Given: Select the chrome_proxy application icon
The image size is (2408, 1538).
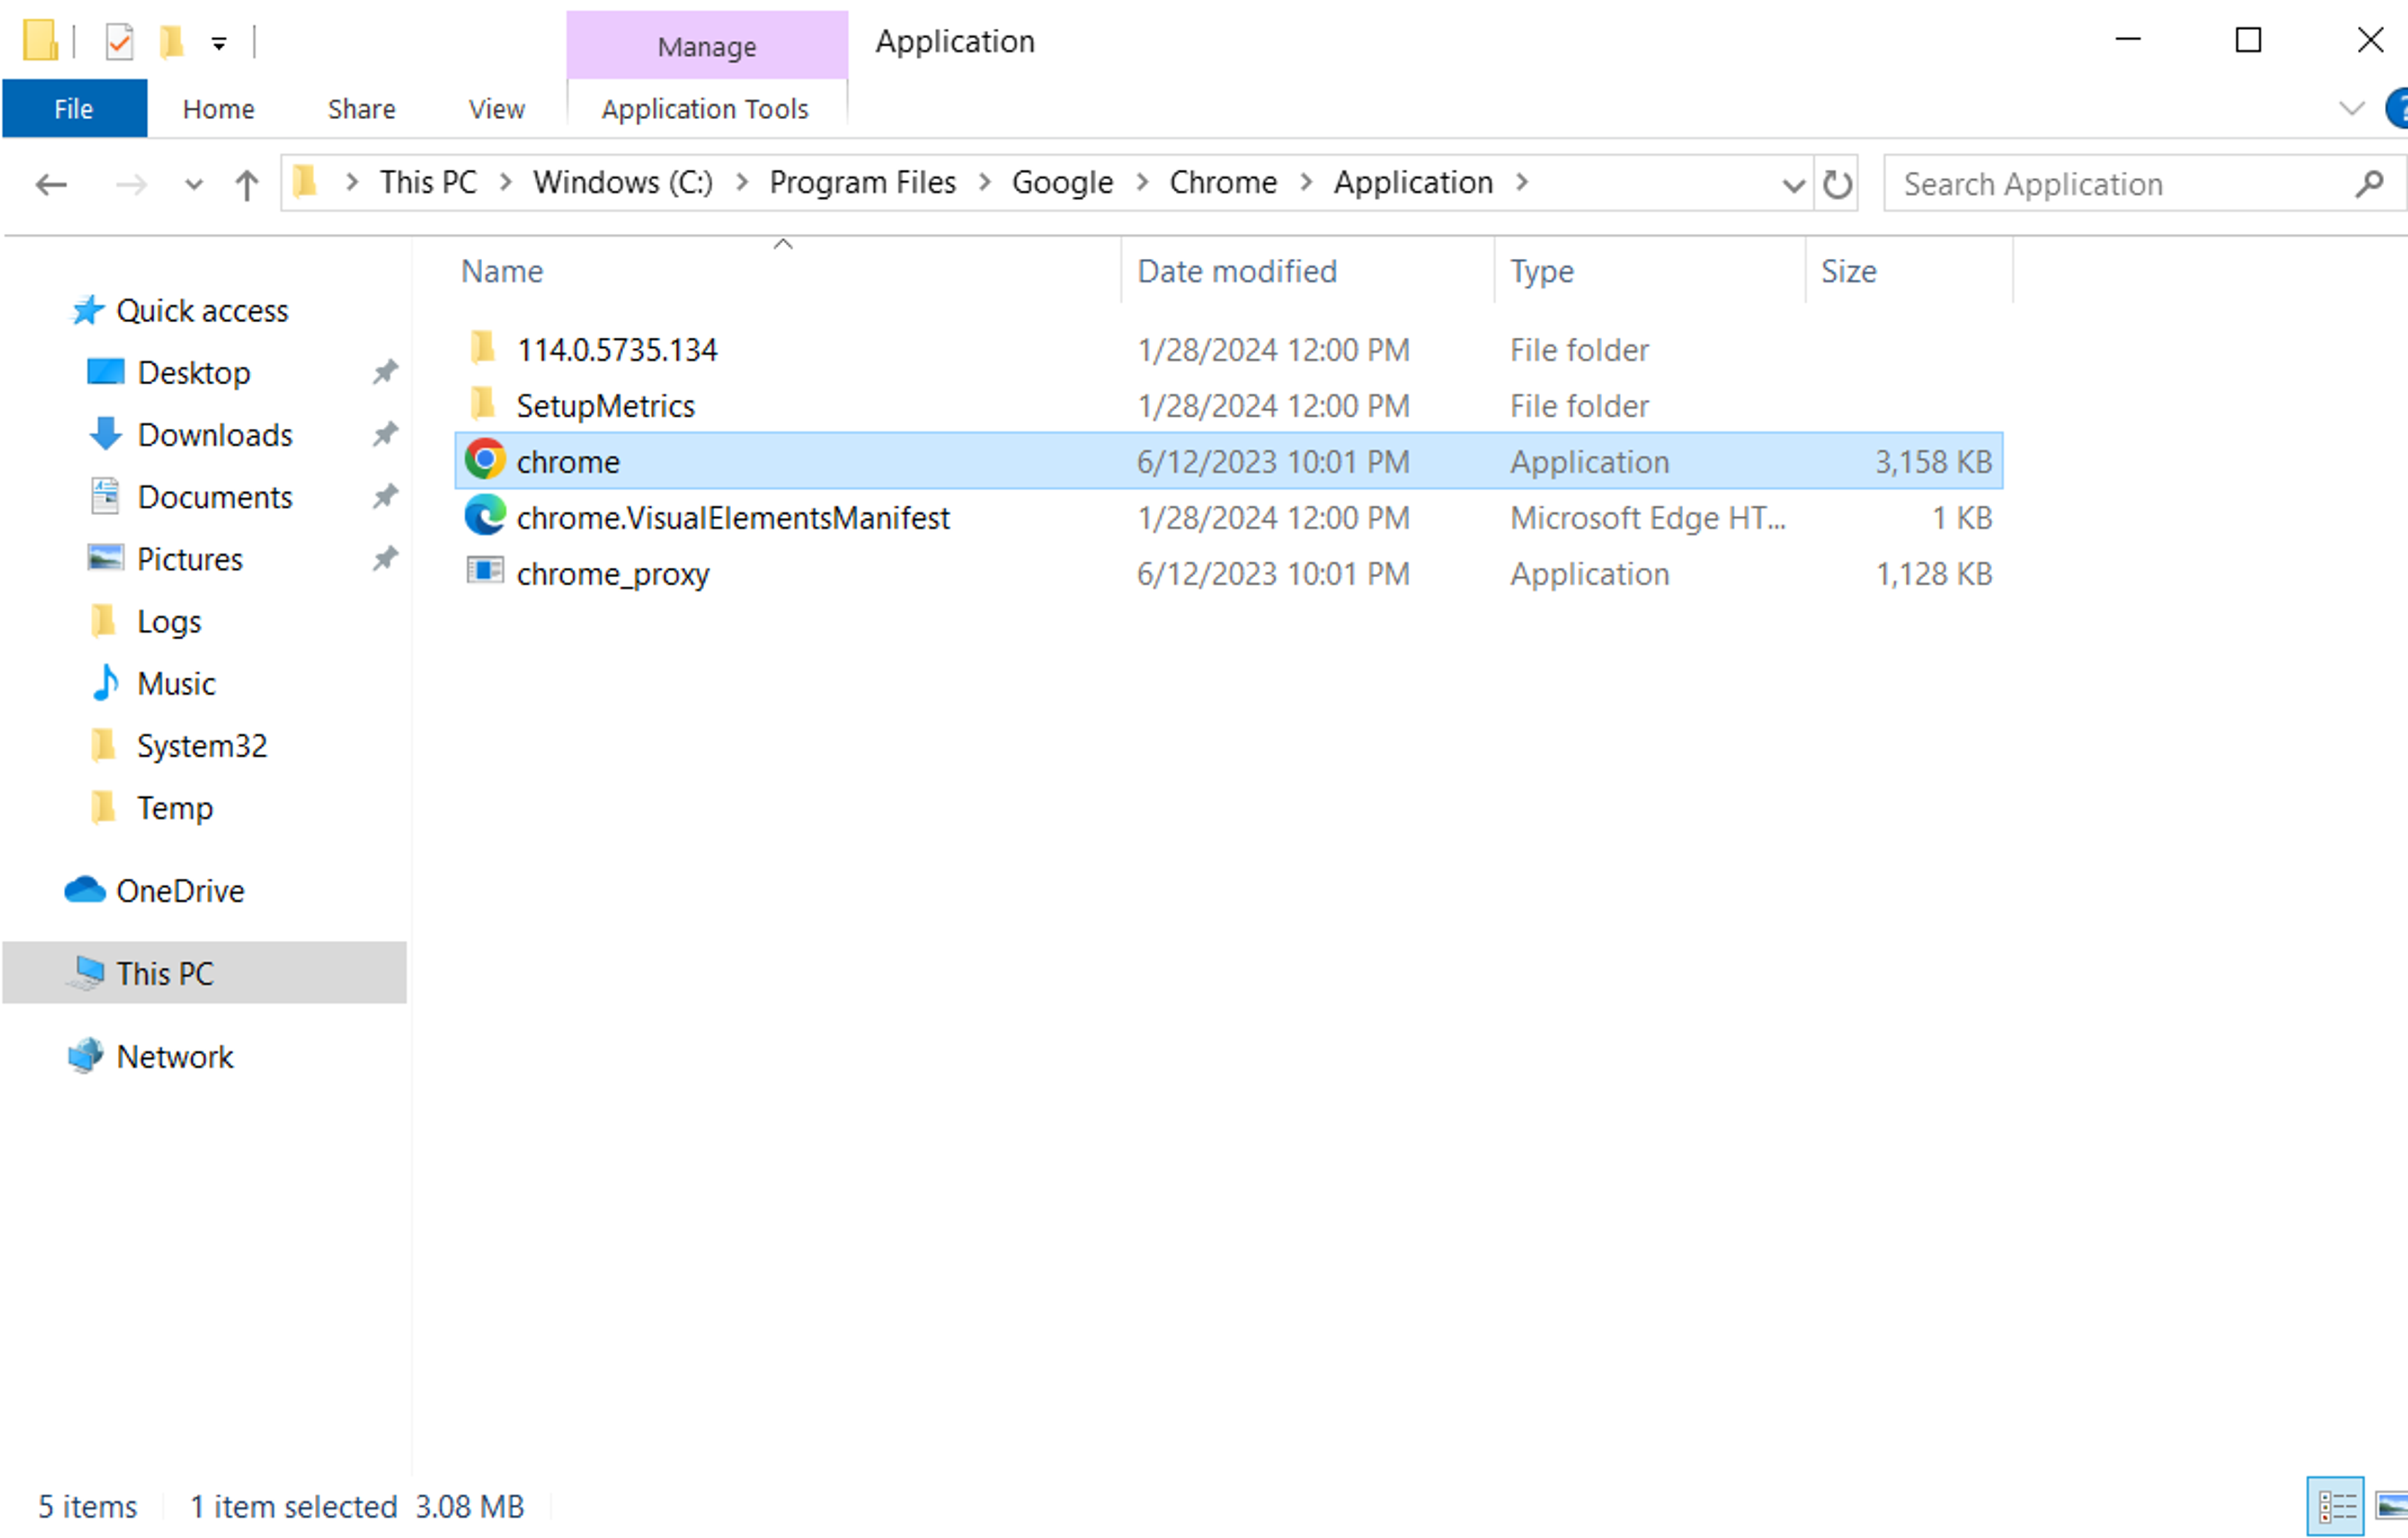Looking at the screenshot, I should coord(484,572).
